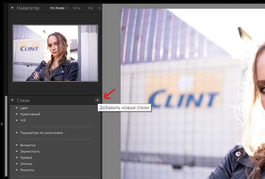Collapse the Навигатор panel
The width and height of the screenshot is (265, 179).
[x=12, y=8]
